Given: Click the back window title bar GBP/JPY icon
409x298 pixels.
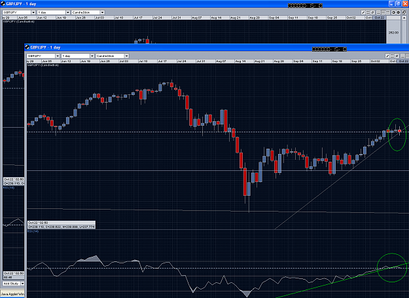Looking at the screenshot, I should pyautogui.click(x=3, y=4).
